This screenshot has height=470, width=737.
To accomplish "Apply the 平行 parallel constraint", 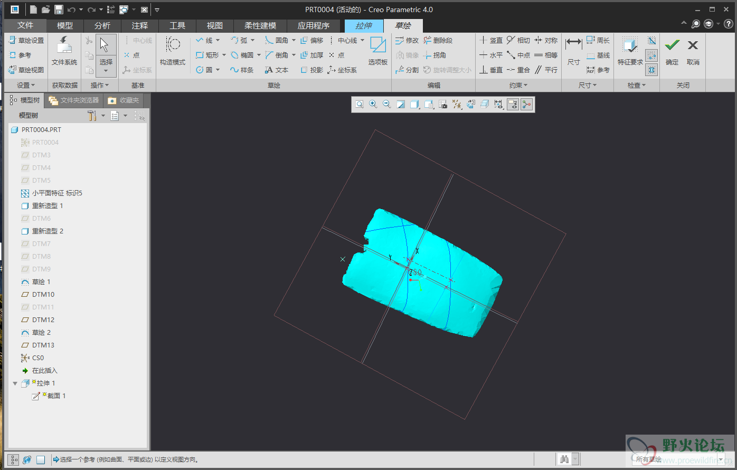I will tap(546, 70).
